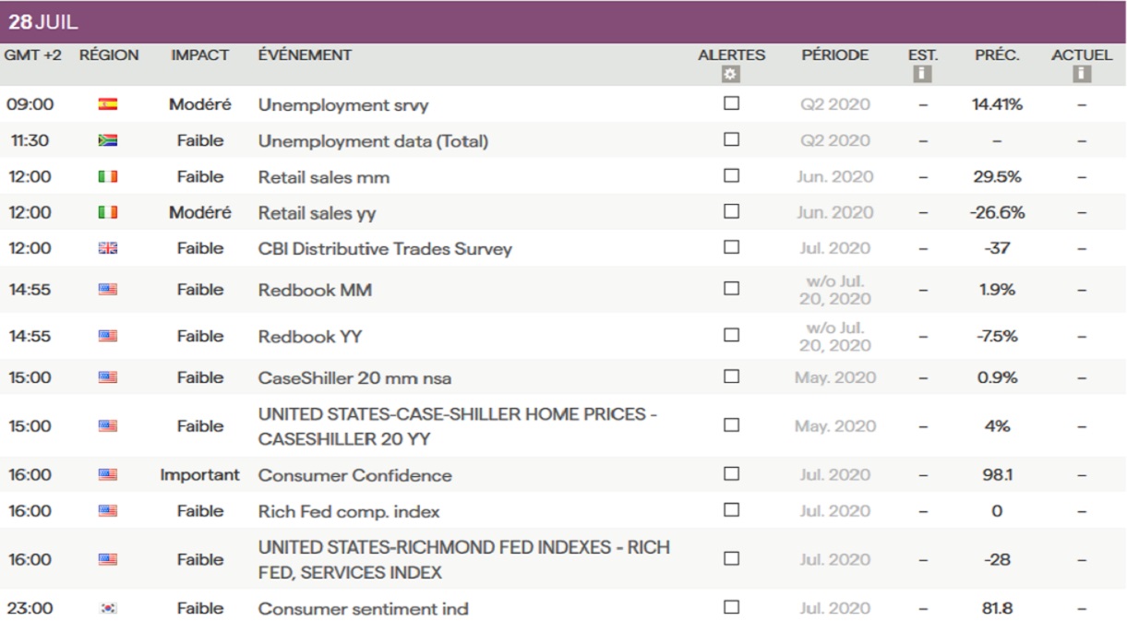Click Italy flag for Retail sales mm
Screen dimensions: 1127x621
click(x=108, y=176)
